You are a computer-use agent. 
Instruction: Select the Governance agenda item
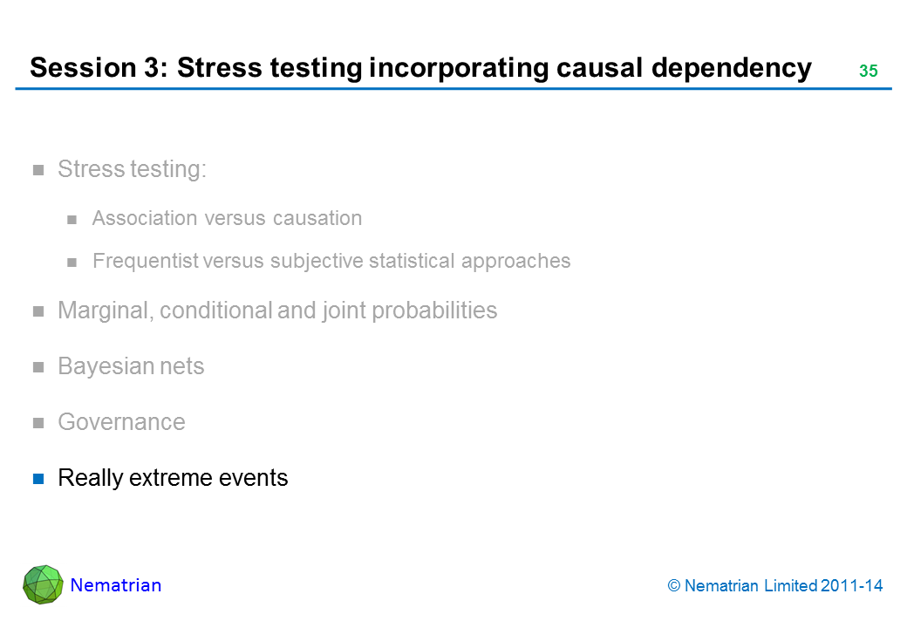coord(121,422)
